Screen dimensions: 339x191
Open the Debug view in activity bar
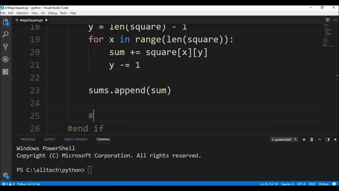click(x=5, y=59)
